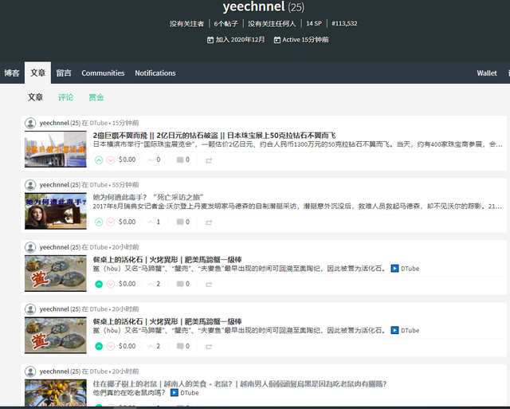Click 没有关注者 followers count in header
The image size is (510, 409).
186,23
